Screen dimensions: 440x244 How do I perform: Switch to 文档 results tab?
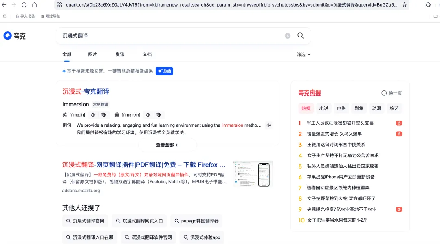pyautogui.click(x=147, y=55)
